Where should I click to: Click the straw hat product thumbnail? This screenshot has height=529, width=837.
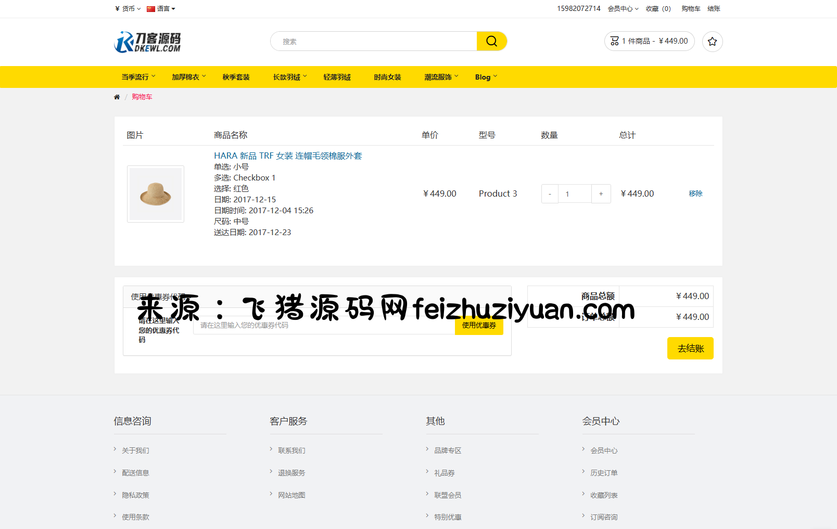coord(156,194)
